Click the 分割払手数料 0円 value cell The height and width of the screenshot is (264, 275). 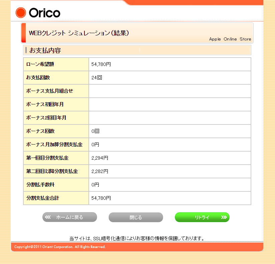tap(170, 185)
